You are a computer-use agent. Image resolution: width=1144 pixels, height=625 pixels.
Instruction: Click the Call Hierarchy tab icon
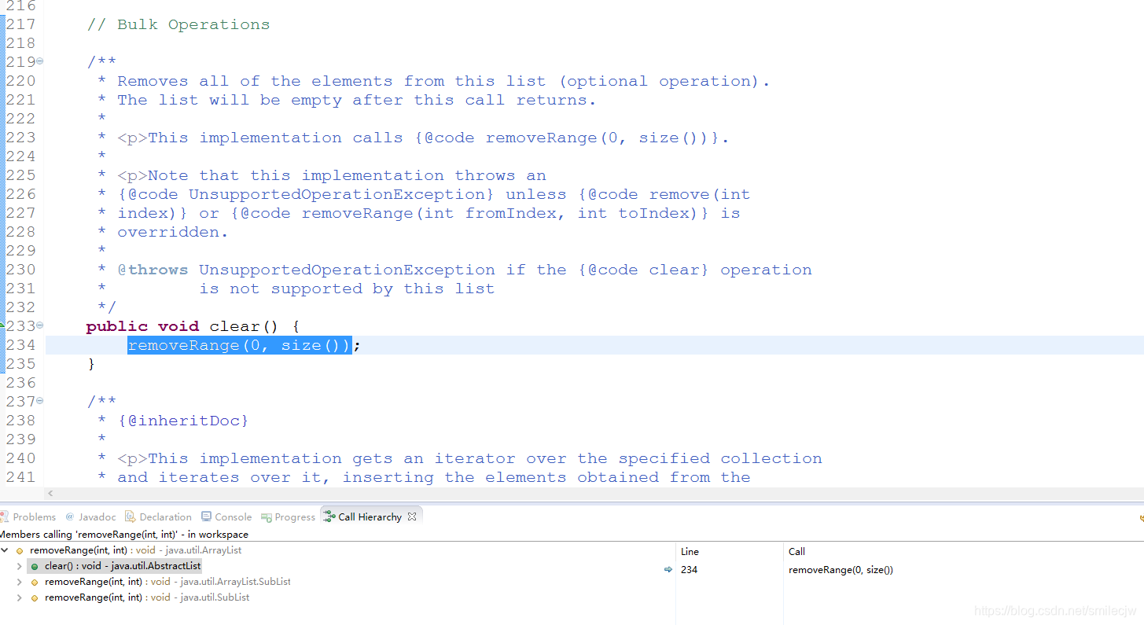329,517
